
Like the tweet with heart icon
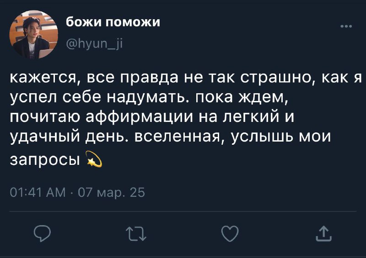tap(230, 233)
